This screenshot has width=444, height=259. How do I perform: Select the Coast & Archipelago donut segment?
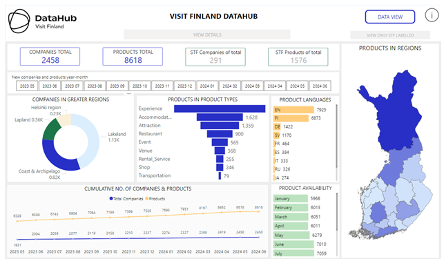pyautogui.click(x=55, y=159)
